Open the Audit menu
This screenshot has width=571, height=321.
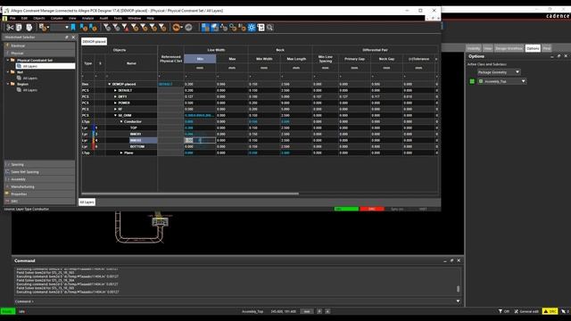click(x=103, y=18)
